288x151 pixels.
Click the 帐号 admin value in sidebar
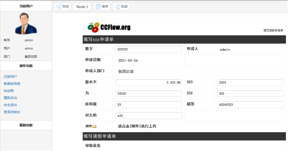[29, 40]
